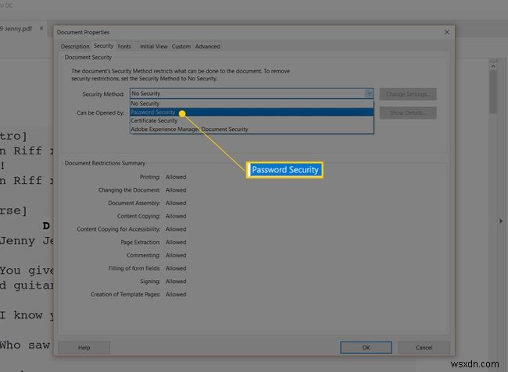This screenshot has height=372, width=508.
Task: Click the Can be Opened by label
Action: tap(101, 113)
